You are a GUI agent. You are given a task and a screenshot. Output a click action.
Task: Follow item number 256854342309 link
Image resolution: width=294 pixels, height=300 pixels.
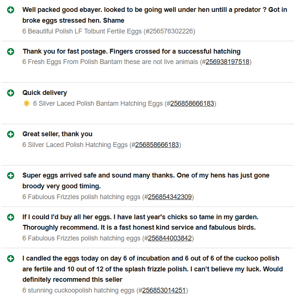pyautogui.click(x=170, y=197)
